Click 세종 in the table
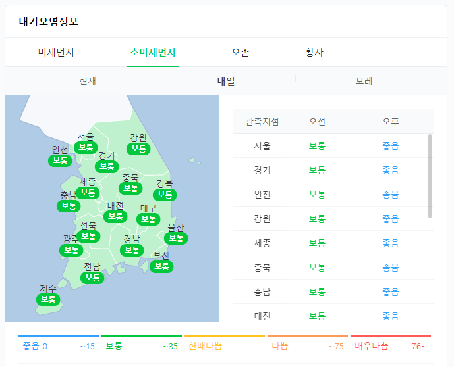This screenshot has height=367, width=454. (x=262, y=243)
